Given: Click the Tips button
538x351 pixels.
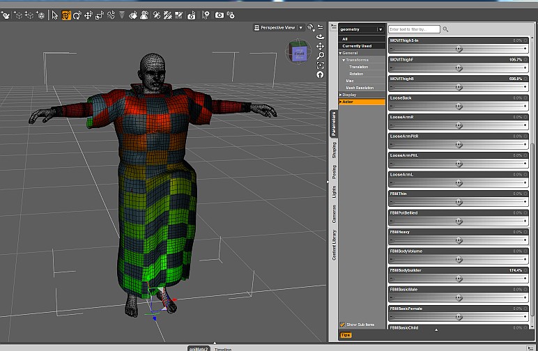Looking at the screenshot, I should point(346,335).
